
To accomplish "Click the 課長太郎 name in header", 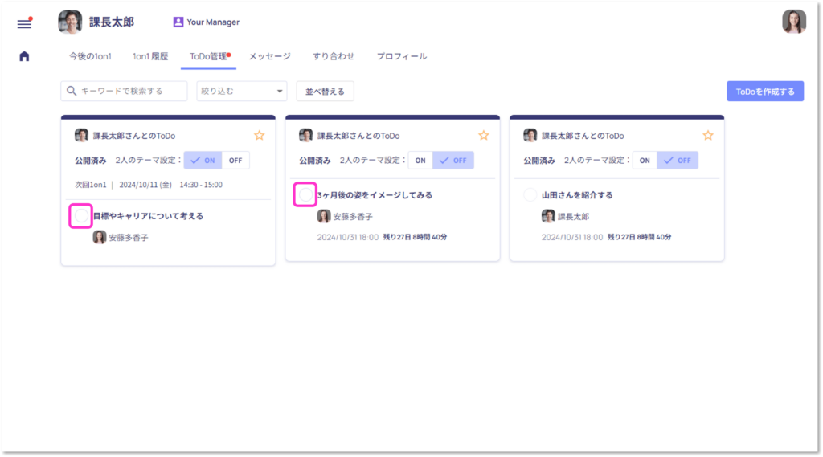I will (x=112, y=22).
